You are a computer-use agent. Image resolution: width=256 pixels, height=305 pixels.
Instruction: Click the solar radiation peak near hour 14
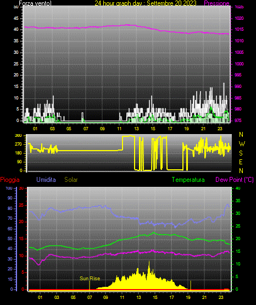point(149,262)
